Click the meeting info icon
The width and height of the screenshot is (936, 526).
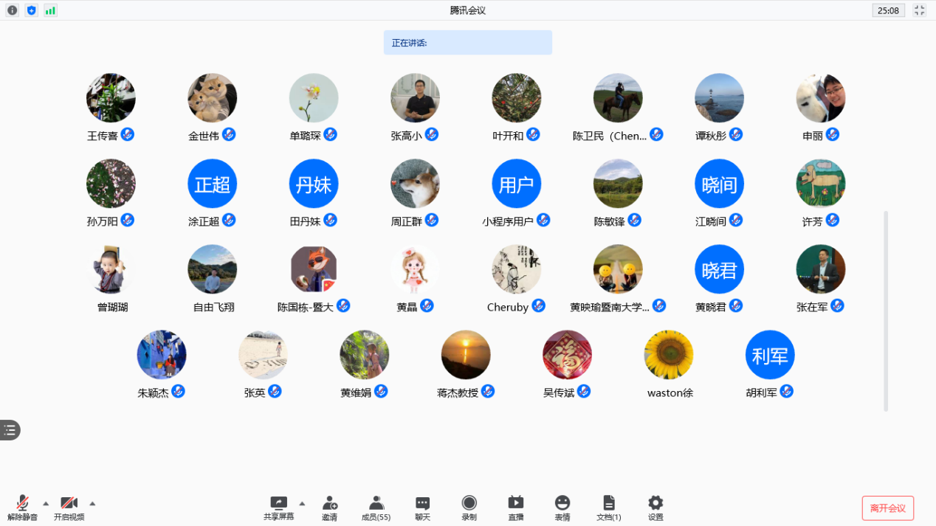[13, 10]
